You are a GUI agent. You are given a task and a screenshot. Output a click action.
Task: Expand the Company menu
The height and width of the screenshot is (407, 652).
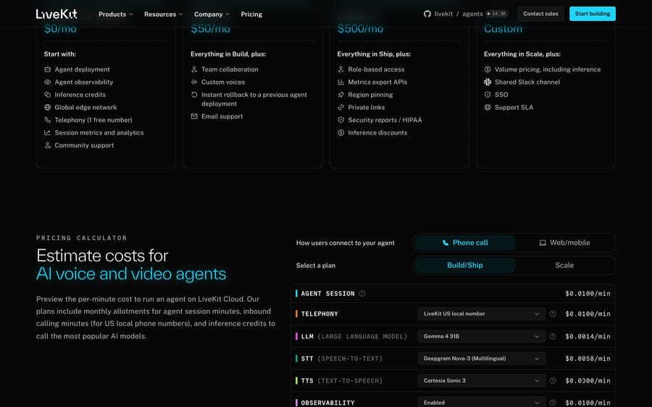pyautogui.click(x=212, y=14)
